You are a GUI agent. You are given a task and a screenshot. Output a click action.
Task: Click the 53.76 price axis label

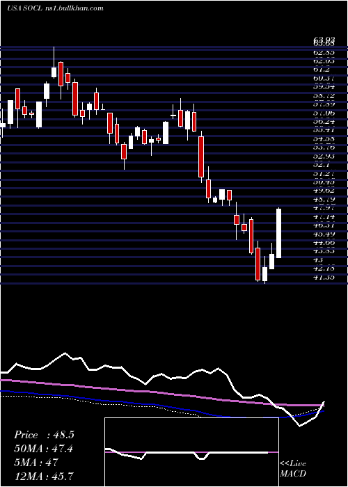[x=324, y=147]
